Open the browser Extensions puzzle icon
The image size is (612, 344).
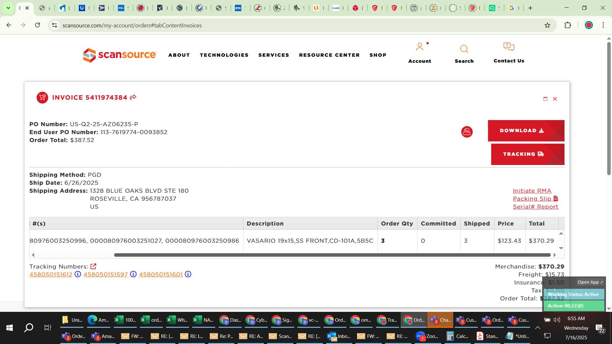coord(568,25)
